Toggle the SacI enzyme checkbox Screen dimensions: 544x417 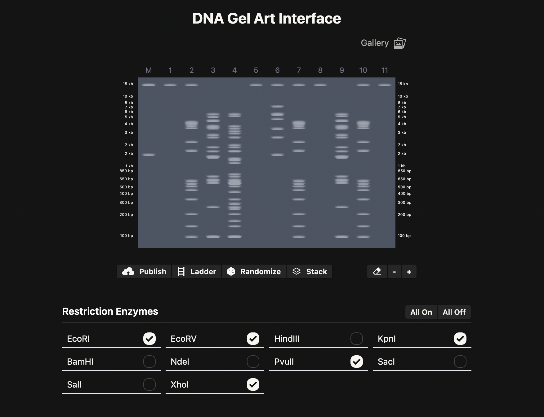[x=460, y=362]
